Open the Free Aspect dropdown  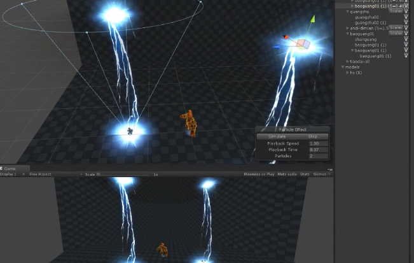coord(55,174)
